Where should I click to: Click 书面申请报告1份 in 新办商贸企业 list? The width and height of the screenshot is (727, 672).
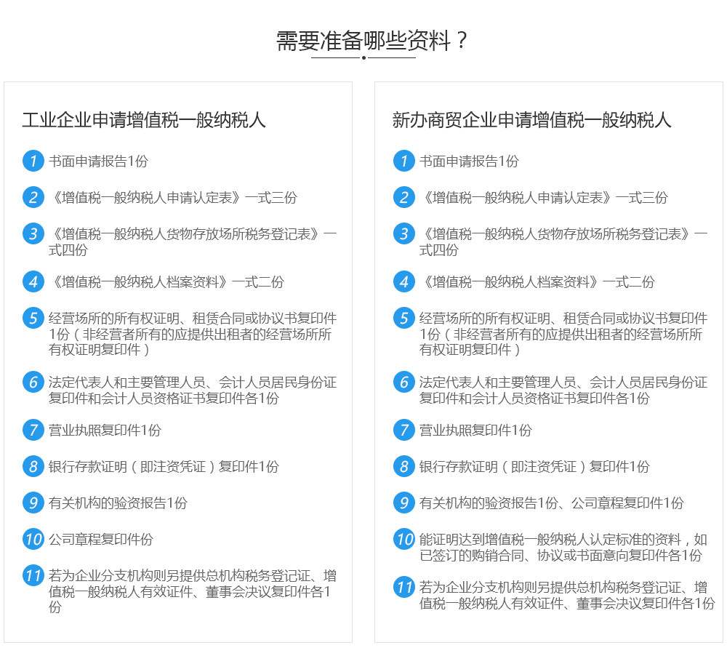[x=469, y=161]
